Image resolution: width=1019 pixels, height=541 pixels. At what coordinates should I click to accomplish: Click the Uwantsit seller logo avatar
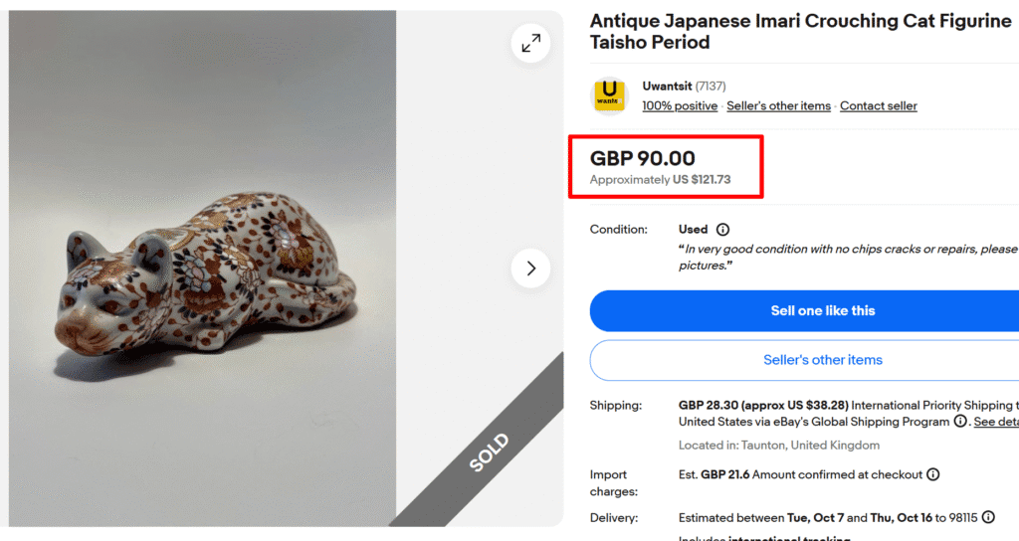pos(609,95)
